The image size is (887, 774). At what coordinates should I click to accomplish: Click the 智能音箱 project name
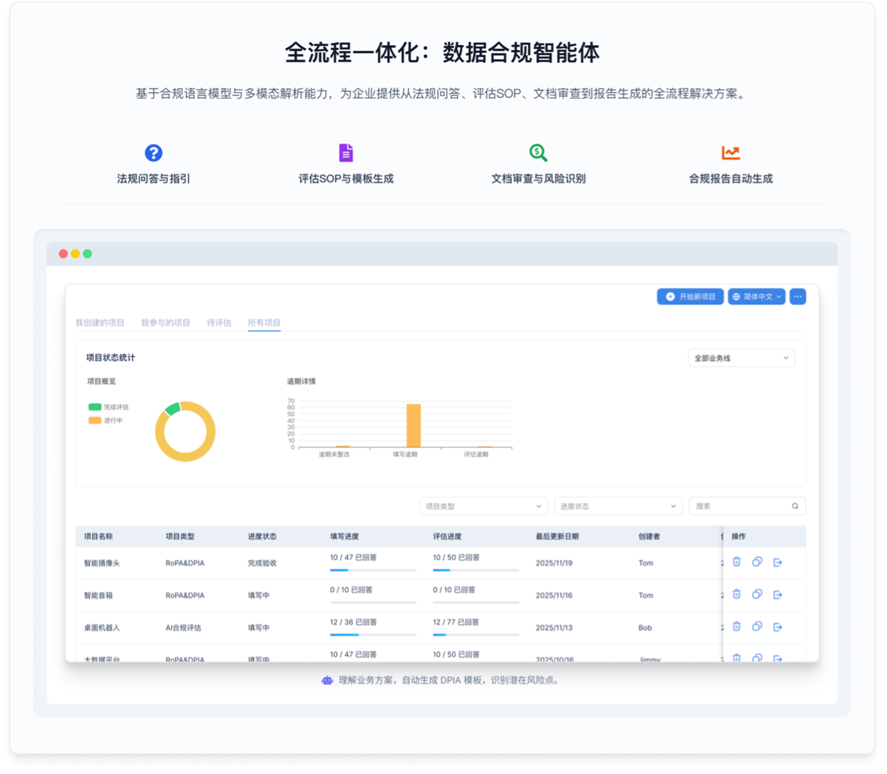click(98, 596)
